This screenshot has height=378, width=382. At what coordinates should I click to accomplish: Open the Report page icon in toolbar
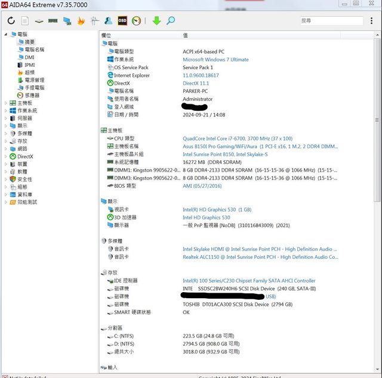[x=25, y=21]
